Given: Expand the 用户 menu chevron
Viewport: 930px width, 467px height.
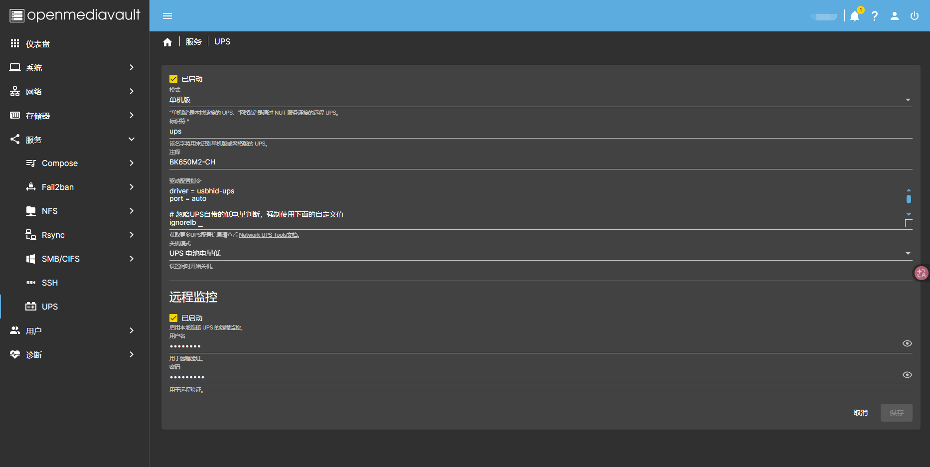Looking at the screenshot, I should 132,330.
